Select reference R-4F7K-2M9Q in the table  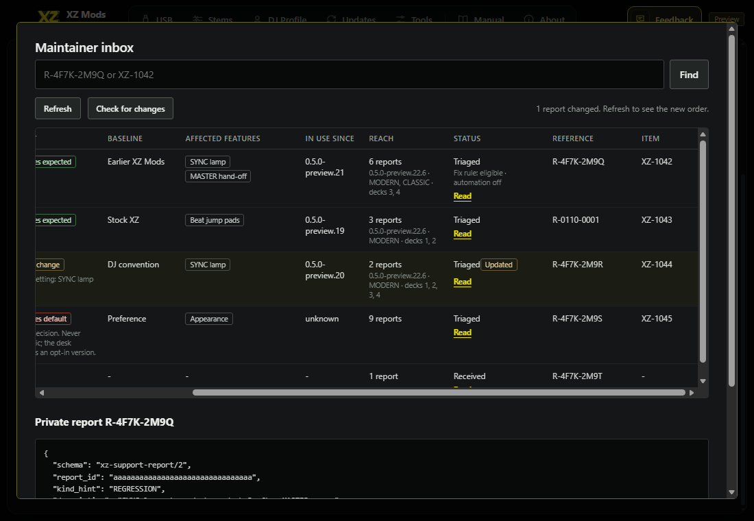coord(578,162)
